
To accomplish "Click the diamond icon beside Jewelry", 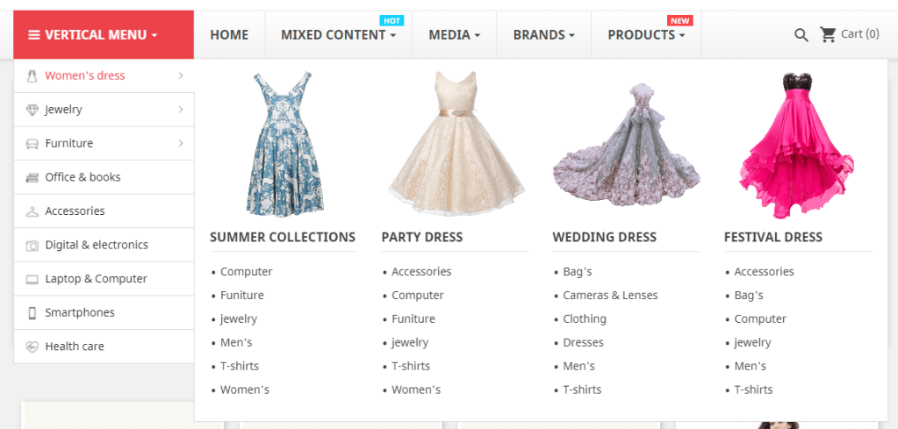I will pos(32,110).
